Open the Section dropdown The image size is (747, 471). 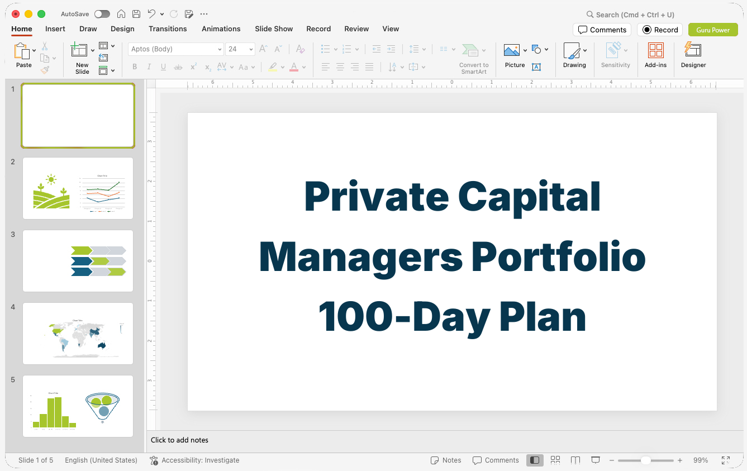(106, 70)
